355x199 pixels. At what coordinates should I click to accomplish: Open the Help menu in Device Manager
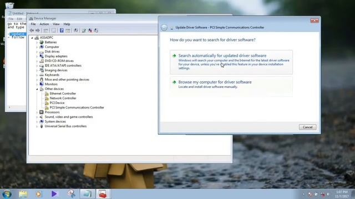click(x=67, y=24)
